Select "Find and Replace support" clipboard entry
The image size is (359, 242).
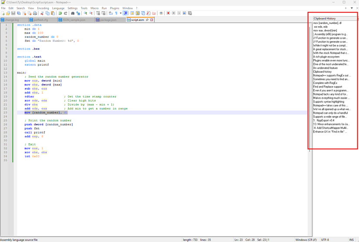(327, 87)
